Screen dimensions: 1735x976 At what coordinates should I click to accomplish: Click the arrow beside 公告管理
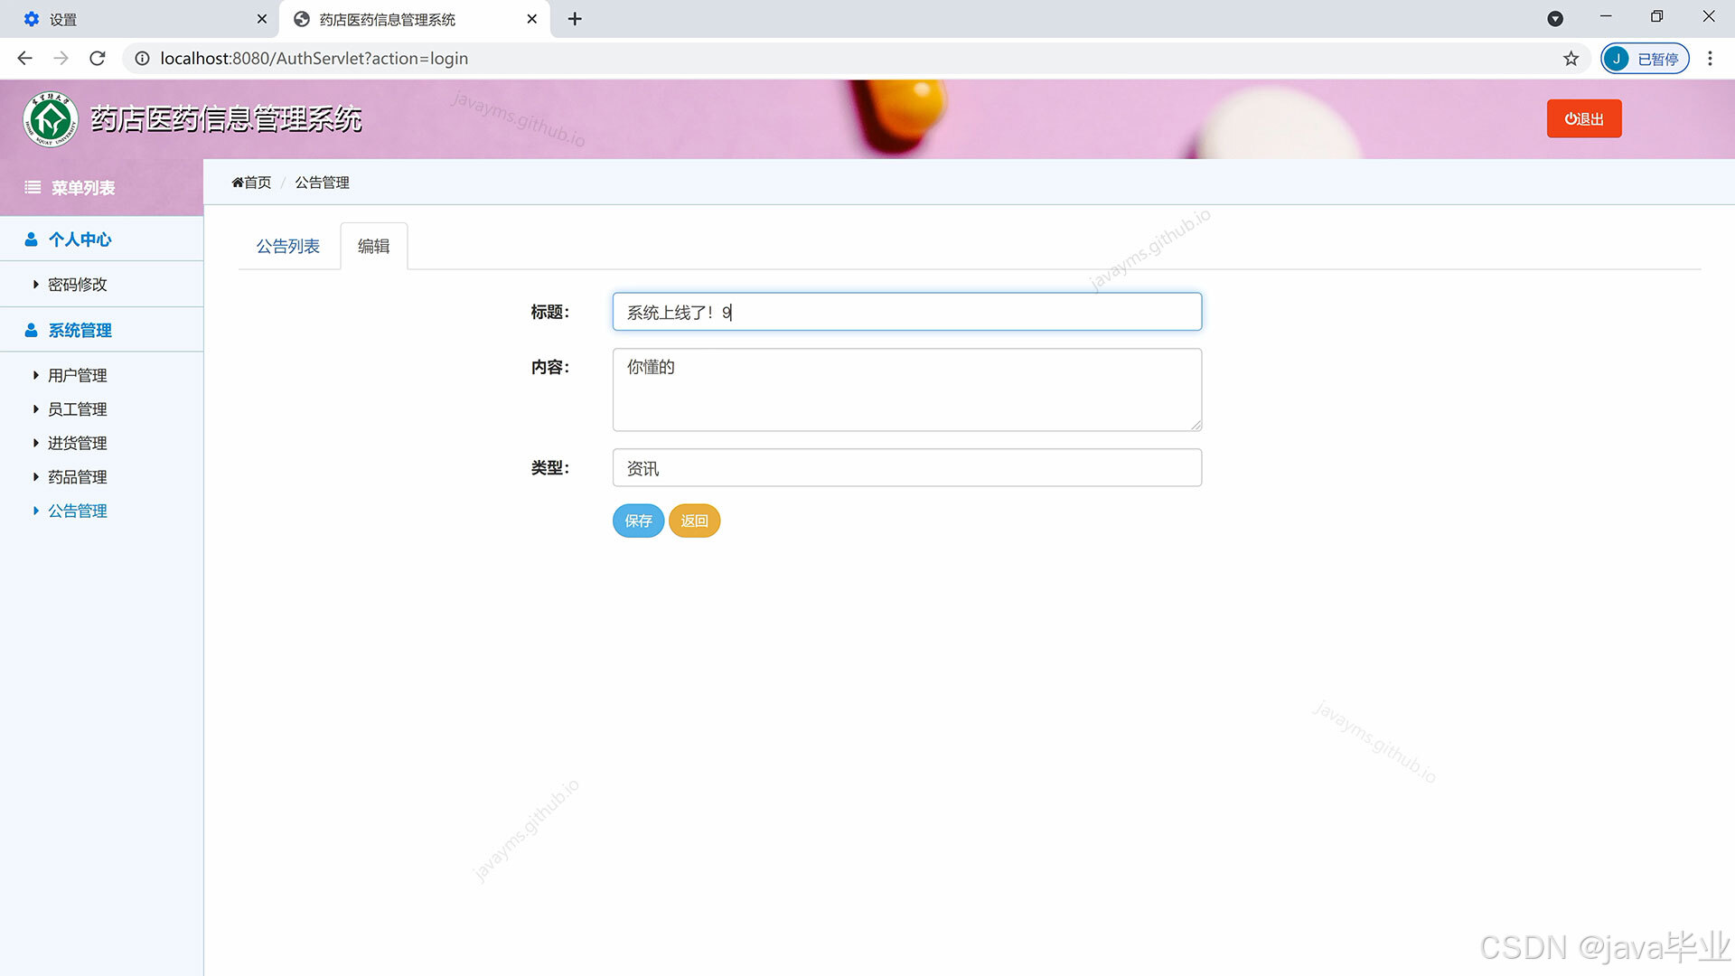click(x=36, y=511)
